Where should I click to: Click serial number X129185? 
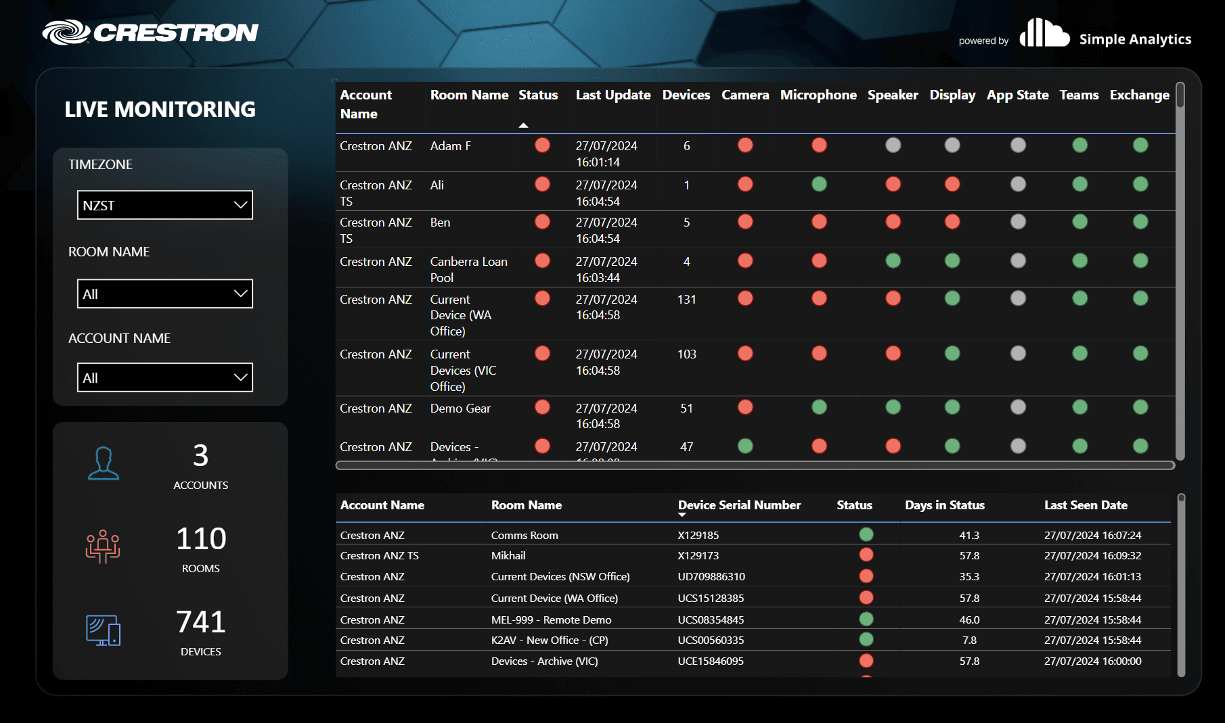698,535
